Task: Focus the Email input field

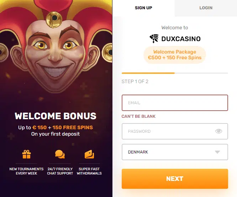Action: click(175, 103)
